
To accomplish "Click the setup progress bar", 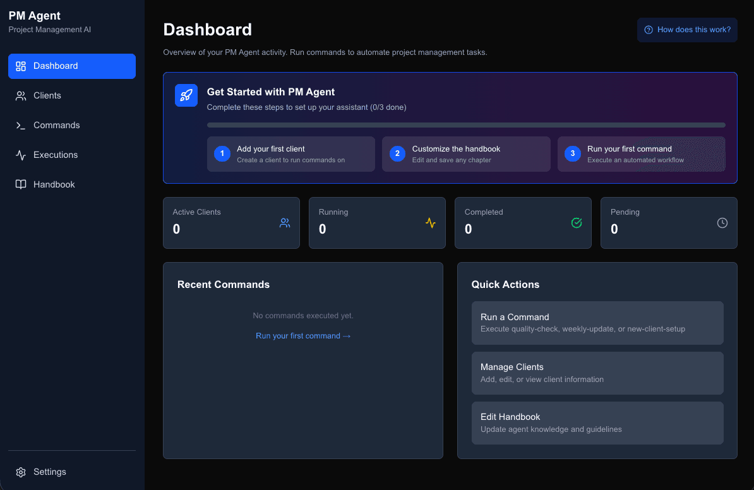I will pos(466,125).
